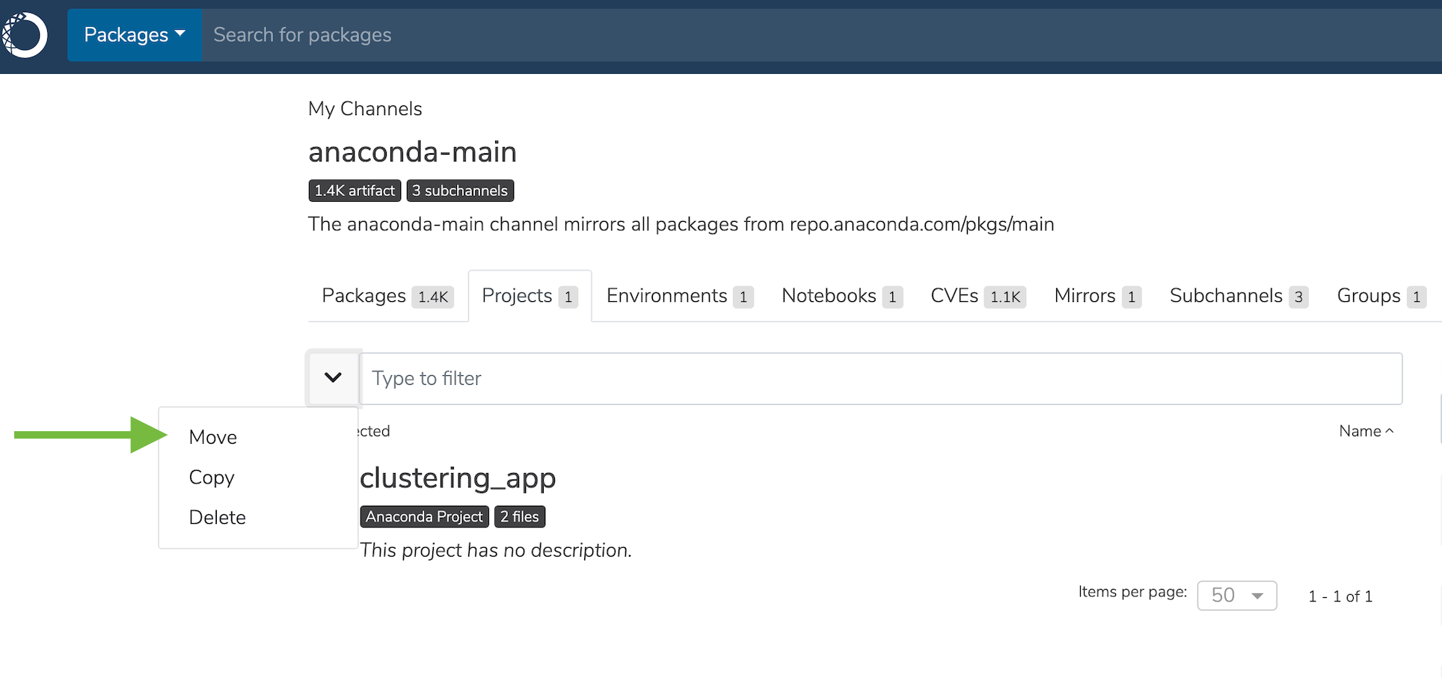The height and width of the screenshot is (677, 1442).
Task: Click the Type to filter field
Action: [882, 379]
